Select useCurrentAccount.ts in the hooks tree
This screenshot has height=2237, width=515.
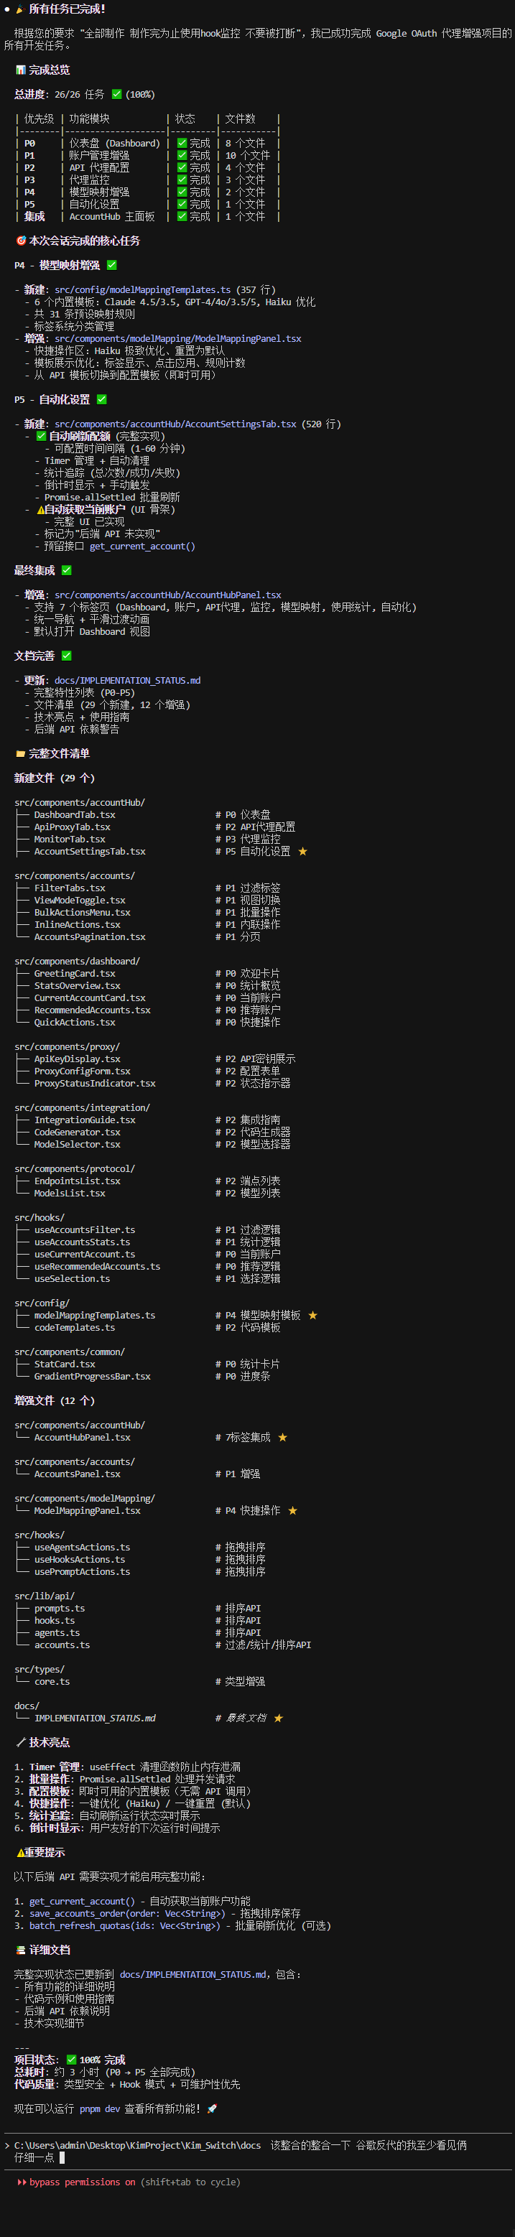click(84, 1254)
